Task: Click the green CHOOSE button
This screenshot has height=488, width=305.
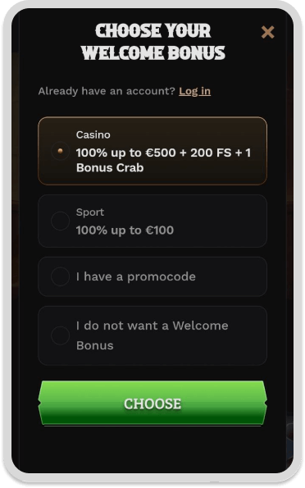Action: [152, 403]
